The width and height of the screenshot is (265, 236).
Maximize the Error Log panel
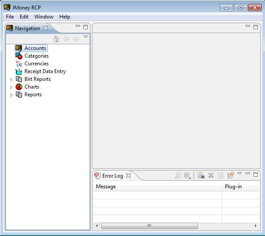[256, 175]
